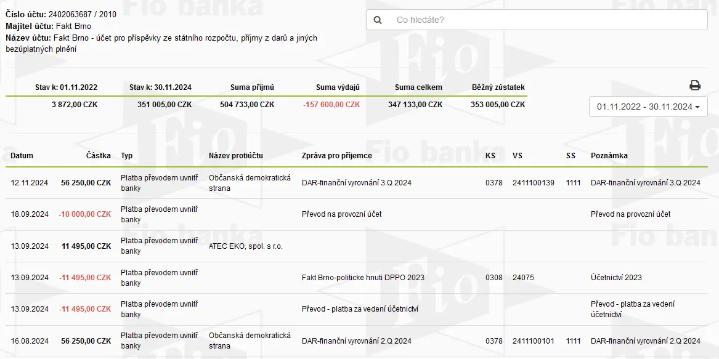Click 'ATEC EKO, spol. s r.o.' counterparty name
Screen dimensions: 719x359
246,246
